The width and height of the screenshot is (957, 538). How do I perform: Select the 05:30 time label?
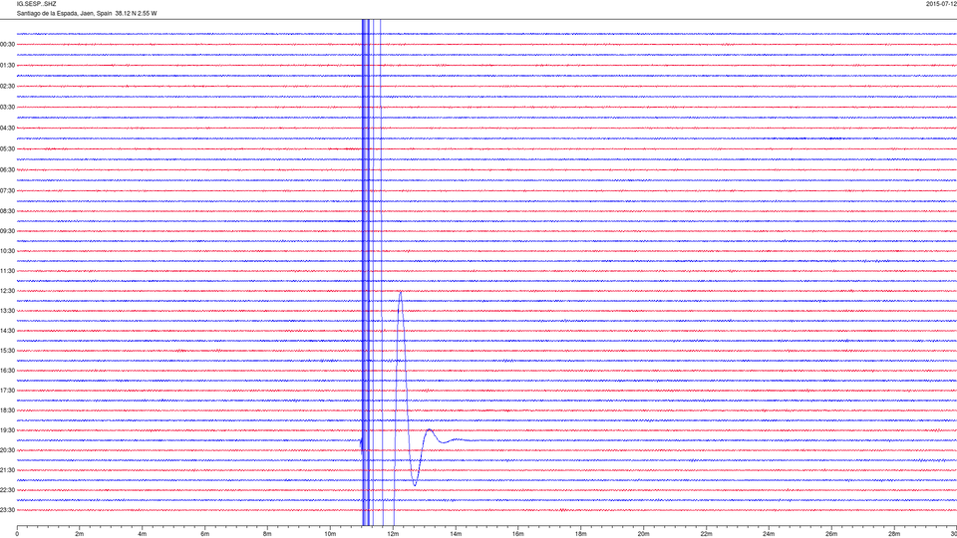pyautogui.click(x=7, y=148)
